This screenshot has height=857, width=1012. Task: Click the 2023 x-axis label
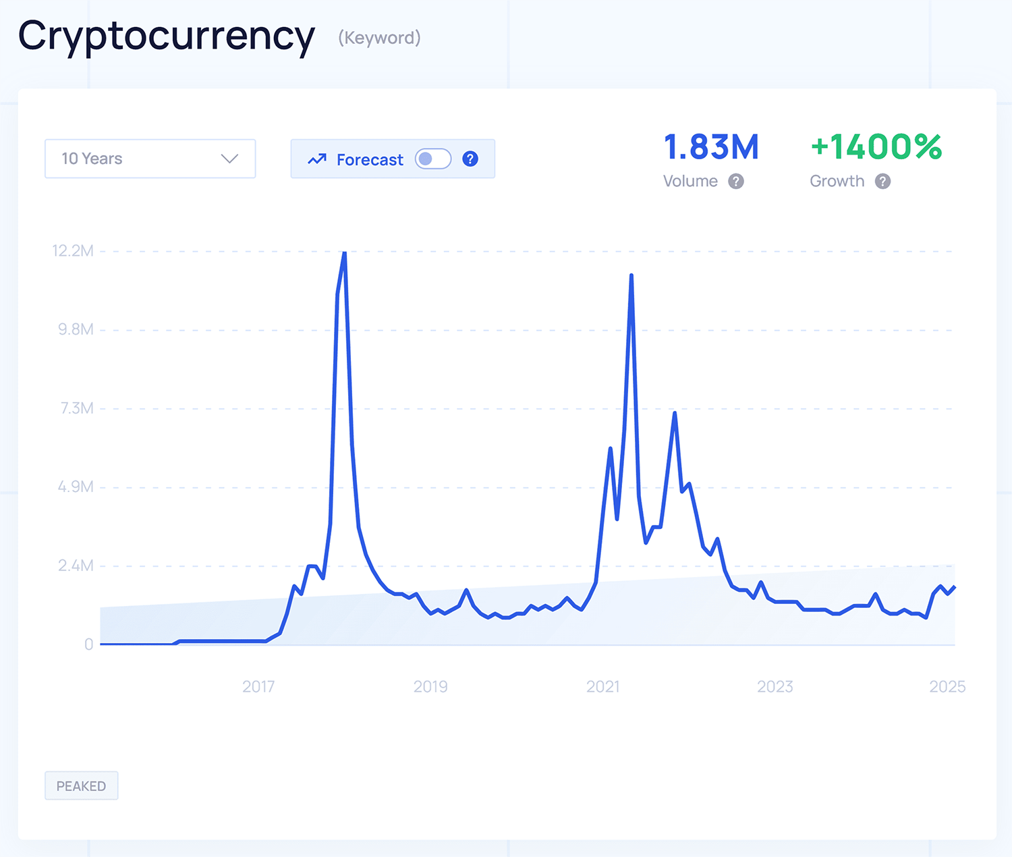775,686
